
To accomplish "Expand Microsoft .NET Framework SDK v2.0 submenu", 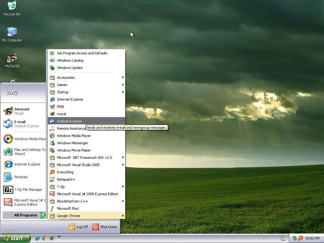I will pyautogui.click(x=86, y=158).
